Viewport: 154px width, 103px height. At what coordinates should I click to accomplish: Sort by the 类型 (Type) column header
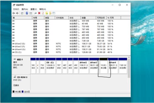point(49,18)
